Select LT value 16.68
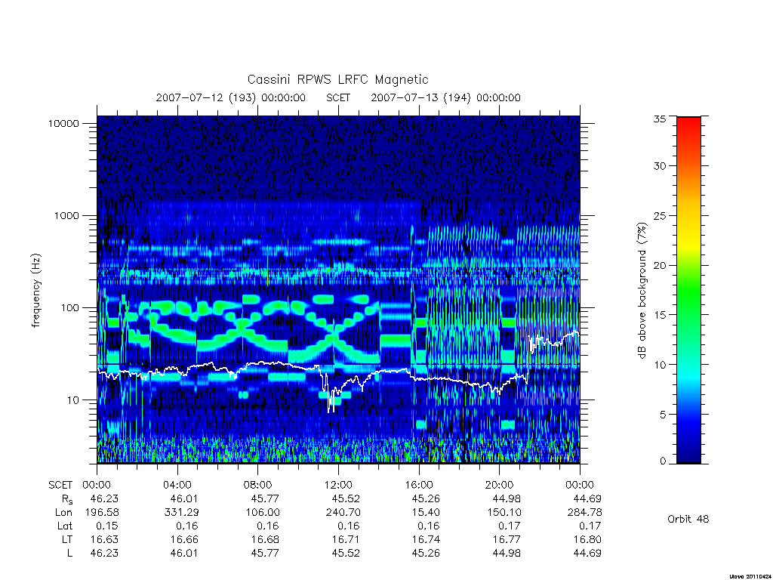773x580 pixels. [x=265, y=539]
